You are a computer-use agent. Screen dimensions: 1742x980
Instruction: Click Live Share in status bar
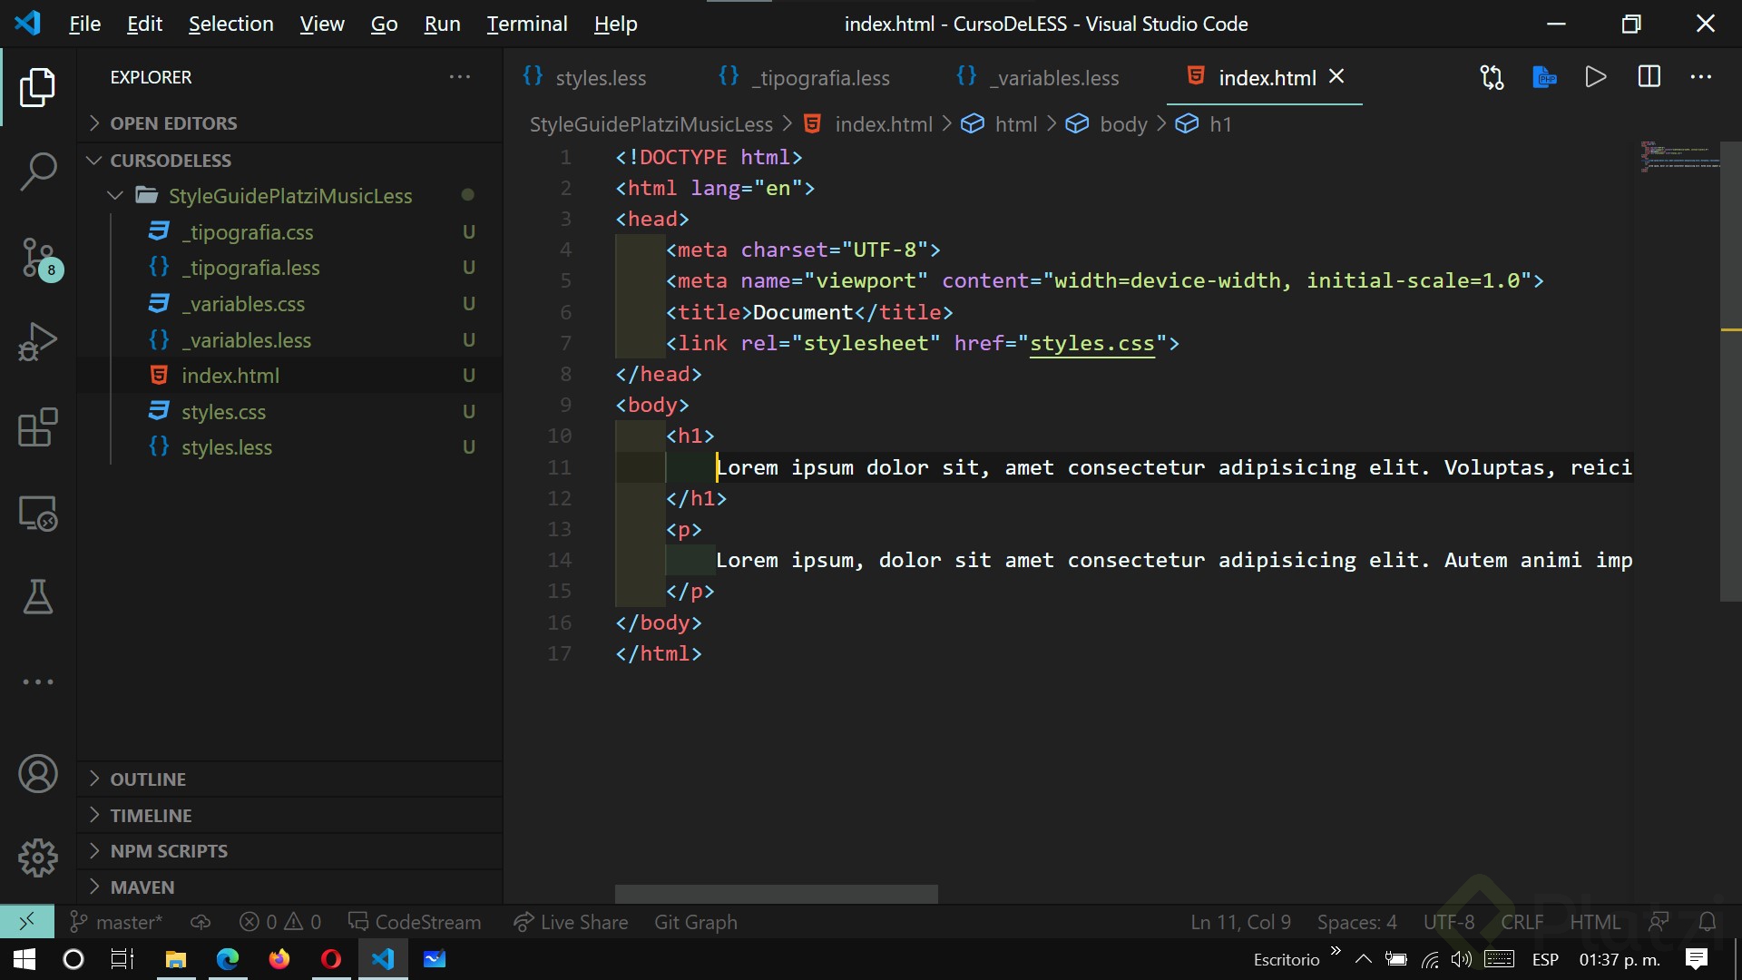(x=572, y=922)
